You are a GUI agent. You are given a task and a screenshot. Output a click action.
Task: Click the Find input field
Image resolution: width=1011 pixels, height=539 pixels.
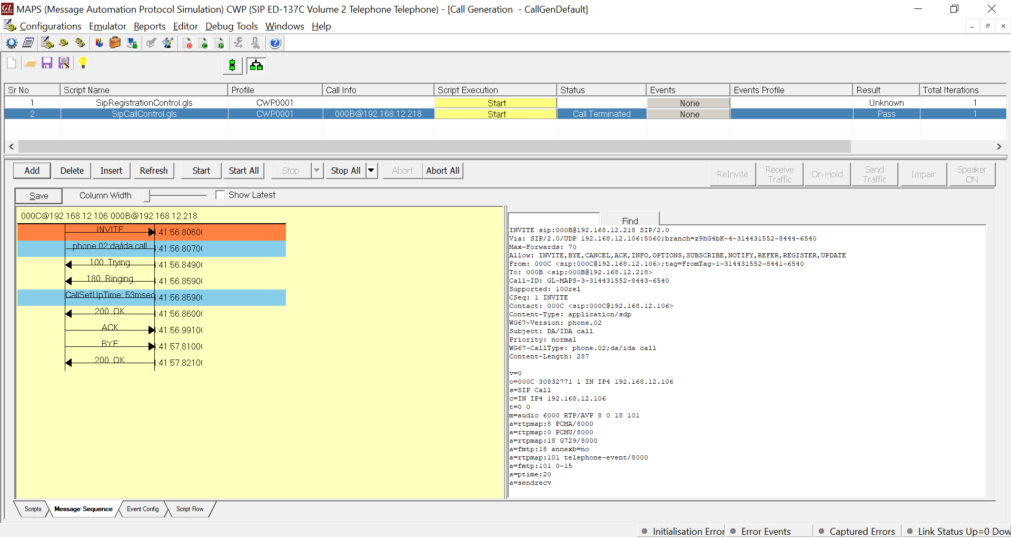click(x=554, y=219)
